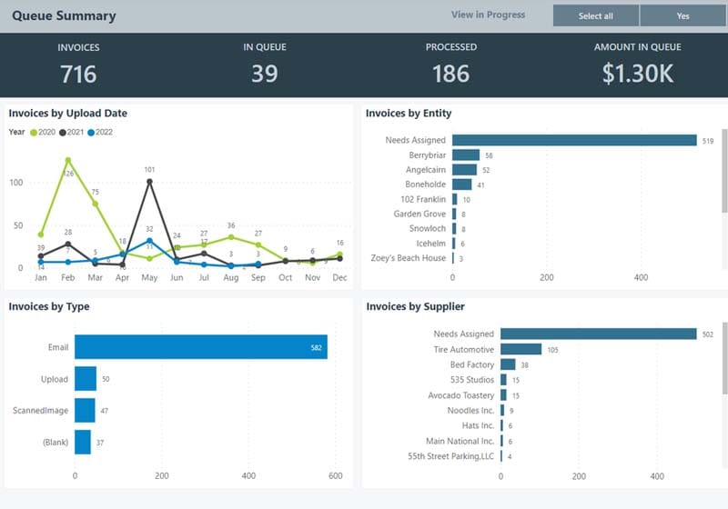The width and height of the screenshot is (728, 509).
Task: Select the Berrybriar entity bar
Action: point(466,155)
